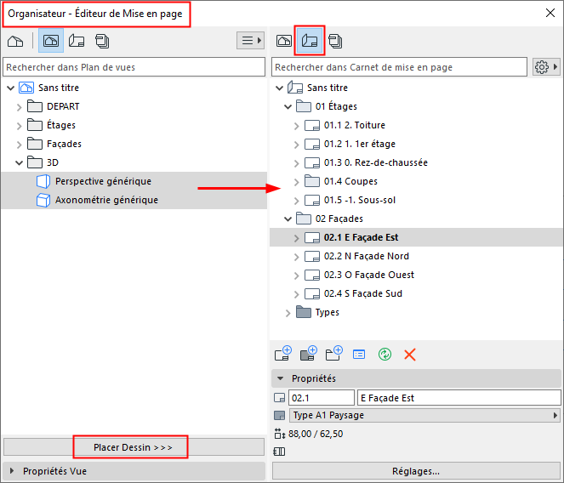Expand the Types masters folder
564x483 pixels.
pos(288,313)
